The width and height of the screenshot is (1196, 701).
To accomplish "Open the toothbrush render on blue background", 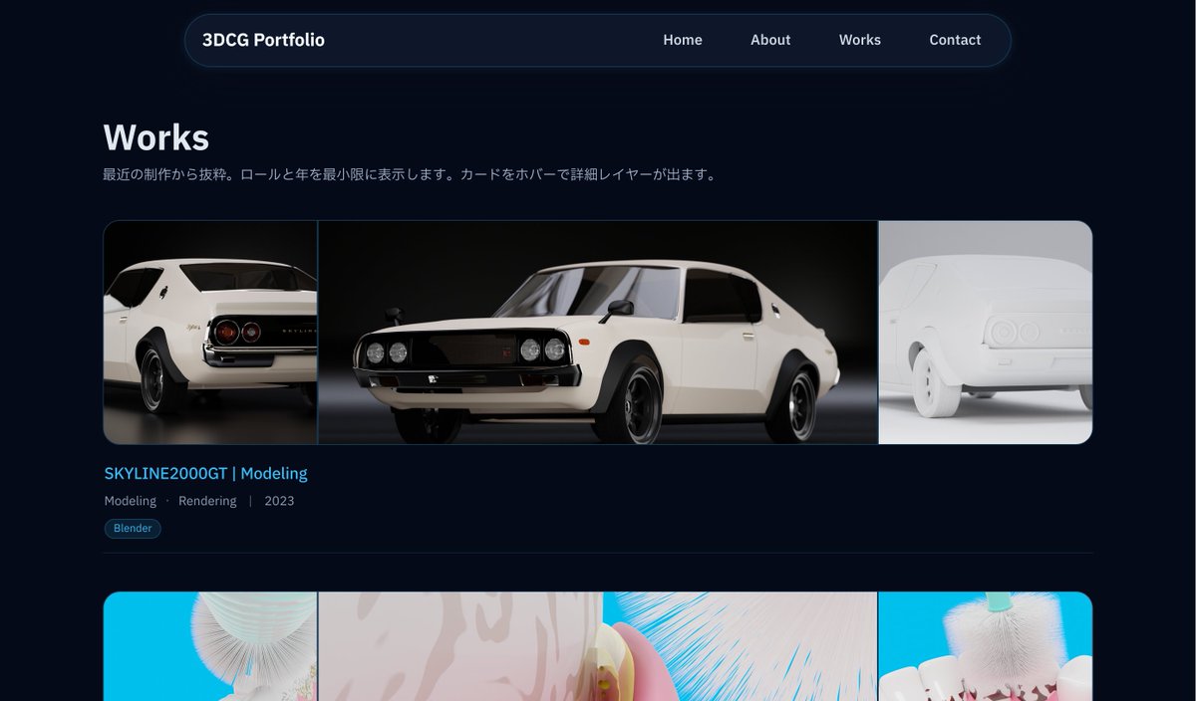I will point(986,646).
